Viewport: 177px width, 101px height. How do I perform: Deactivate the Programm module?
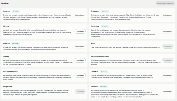tap(167, 15)
